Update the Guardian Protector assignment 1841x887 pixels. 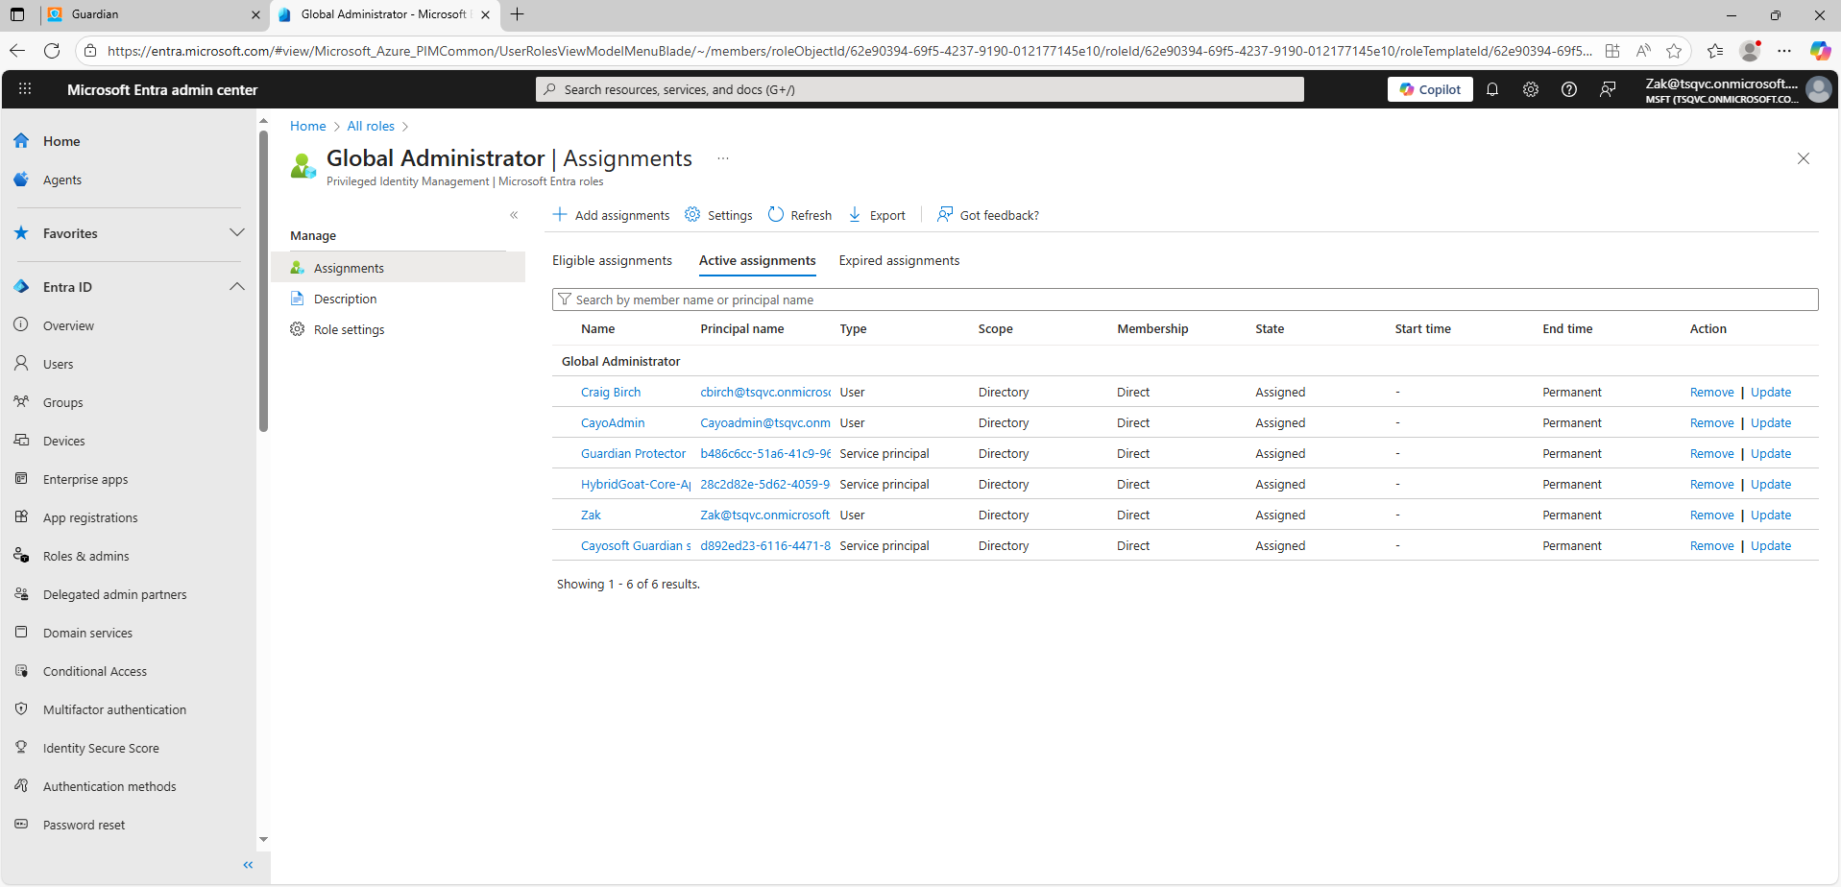click(x=1770, y=454)
